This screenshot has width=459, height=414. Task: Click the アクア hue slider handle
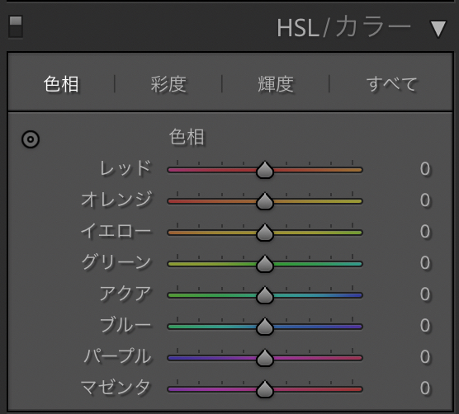click(265, 295)
